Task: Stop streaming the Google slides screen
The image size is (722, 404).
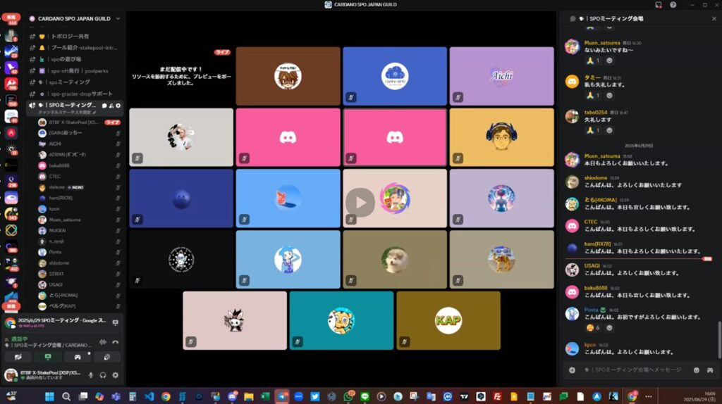Action: 115,322
